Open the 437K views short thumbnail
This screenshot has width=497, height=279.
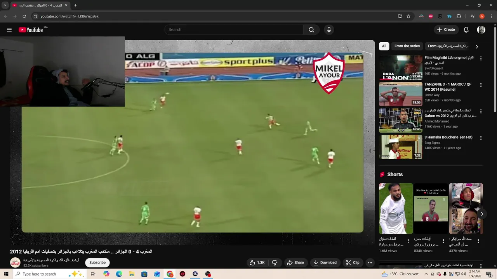pyautogui.click(x=466, y=208)
